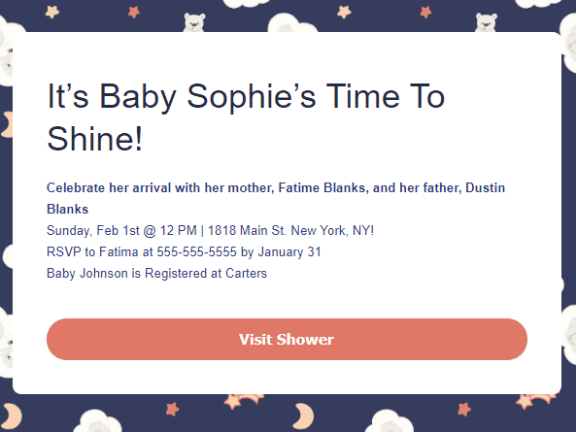Click the coral star at top right
This screenshot has width=576, height=432.
[x=425, y=12]
